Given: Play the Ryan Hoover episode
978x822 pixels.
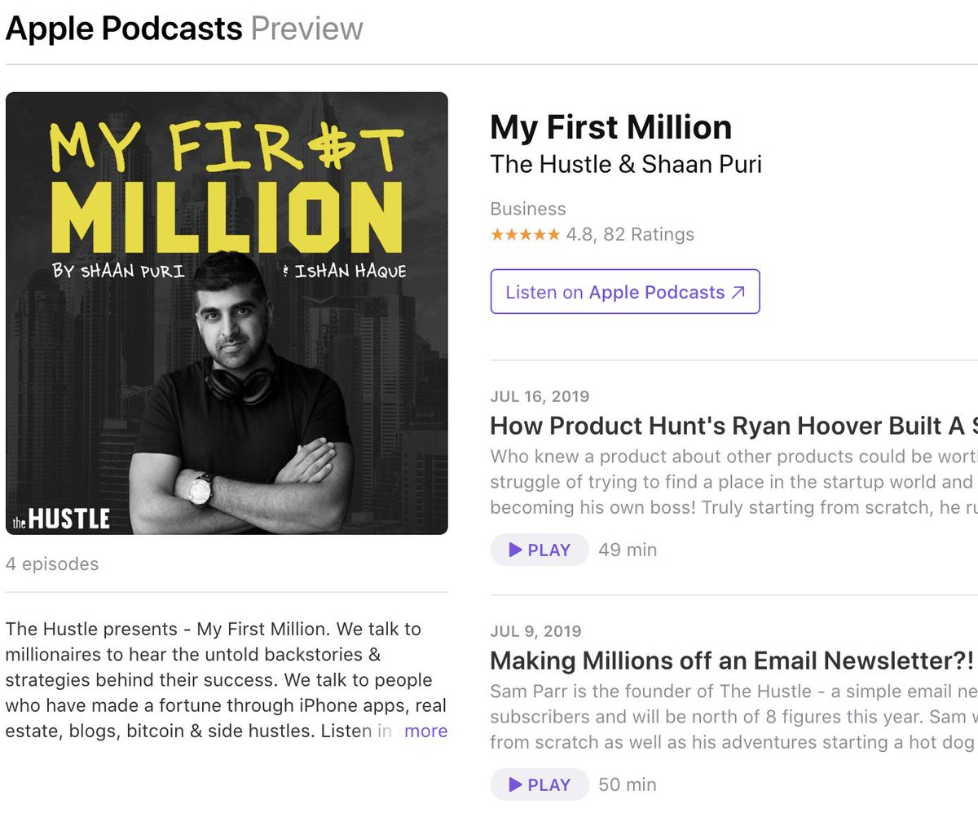Looking at the screenshot, I should click(x=540, y=550).
